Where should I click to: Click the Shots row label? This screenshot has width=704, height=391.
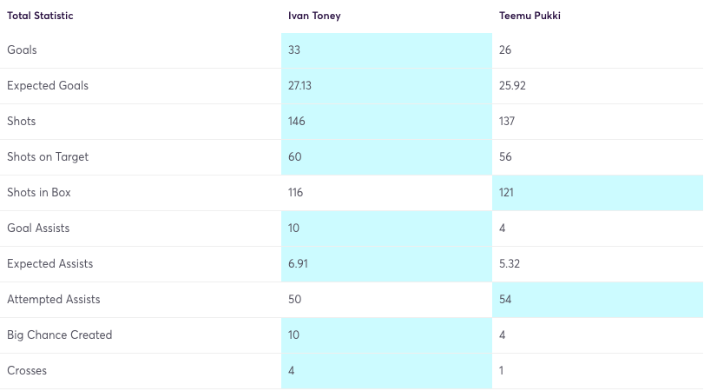[22, 122]
